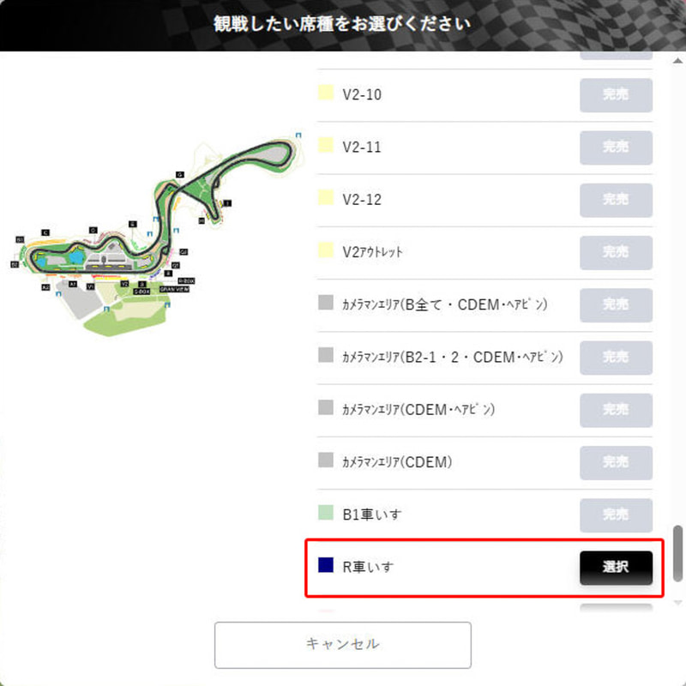This screenshot has width=686, height=686.
Task: Click the 完売 button beside V2-12
Action: tap(616, 200)
